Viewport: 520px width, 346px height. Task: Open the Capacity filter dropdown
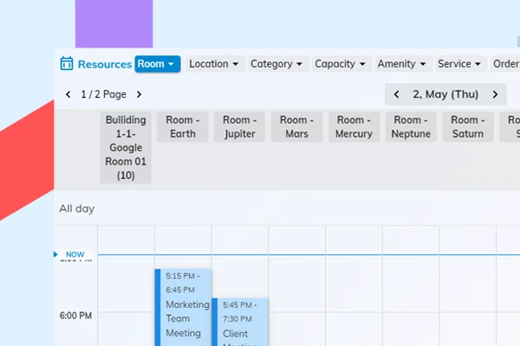point(340,64)
